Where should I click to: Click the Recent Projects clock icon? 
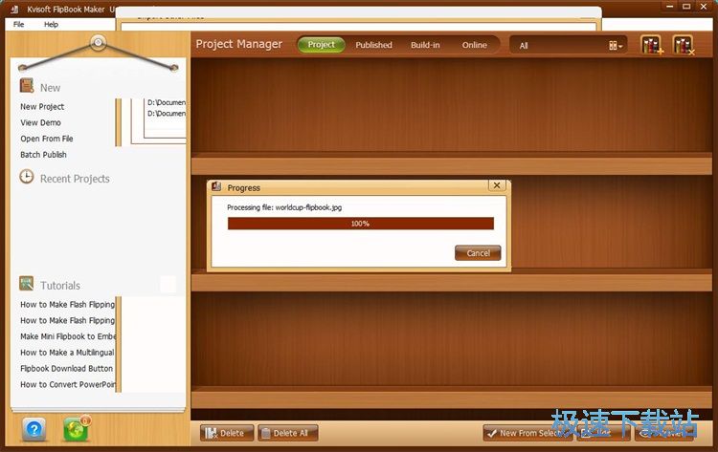(27, 177)
